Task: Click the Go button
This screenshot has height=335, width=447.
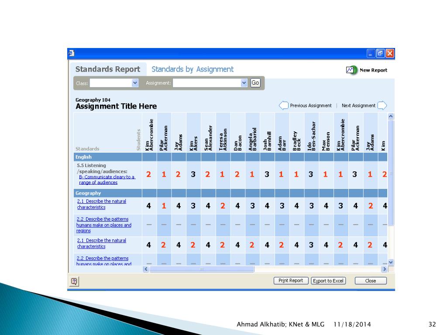Action: pos(255,83)
